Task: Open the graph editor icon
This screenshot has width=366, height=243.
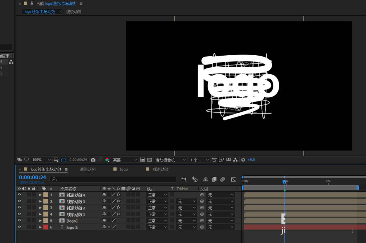Action: [234, 179]
